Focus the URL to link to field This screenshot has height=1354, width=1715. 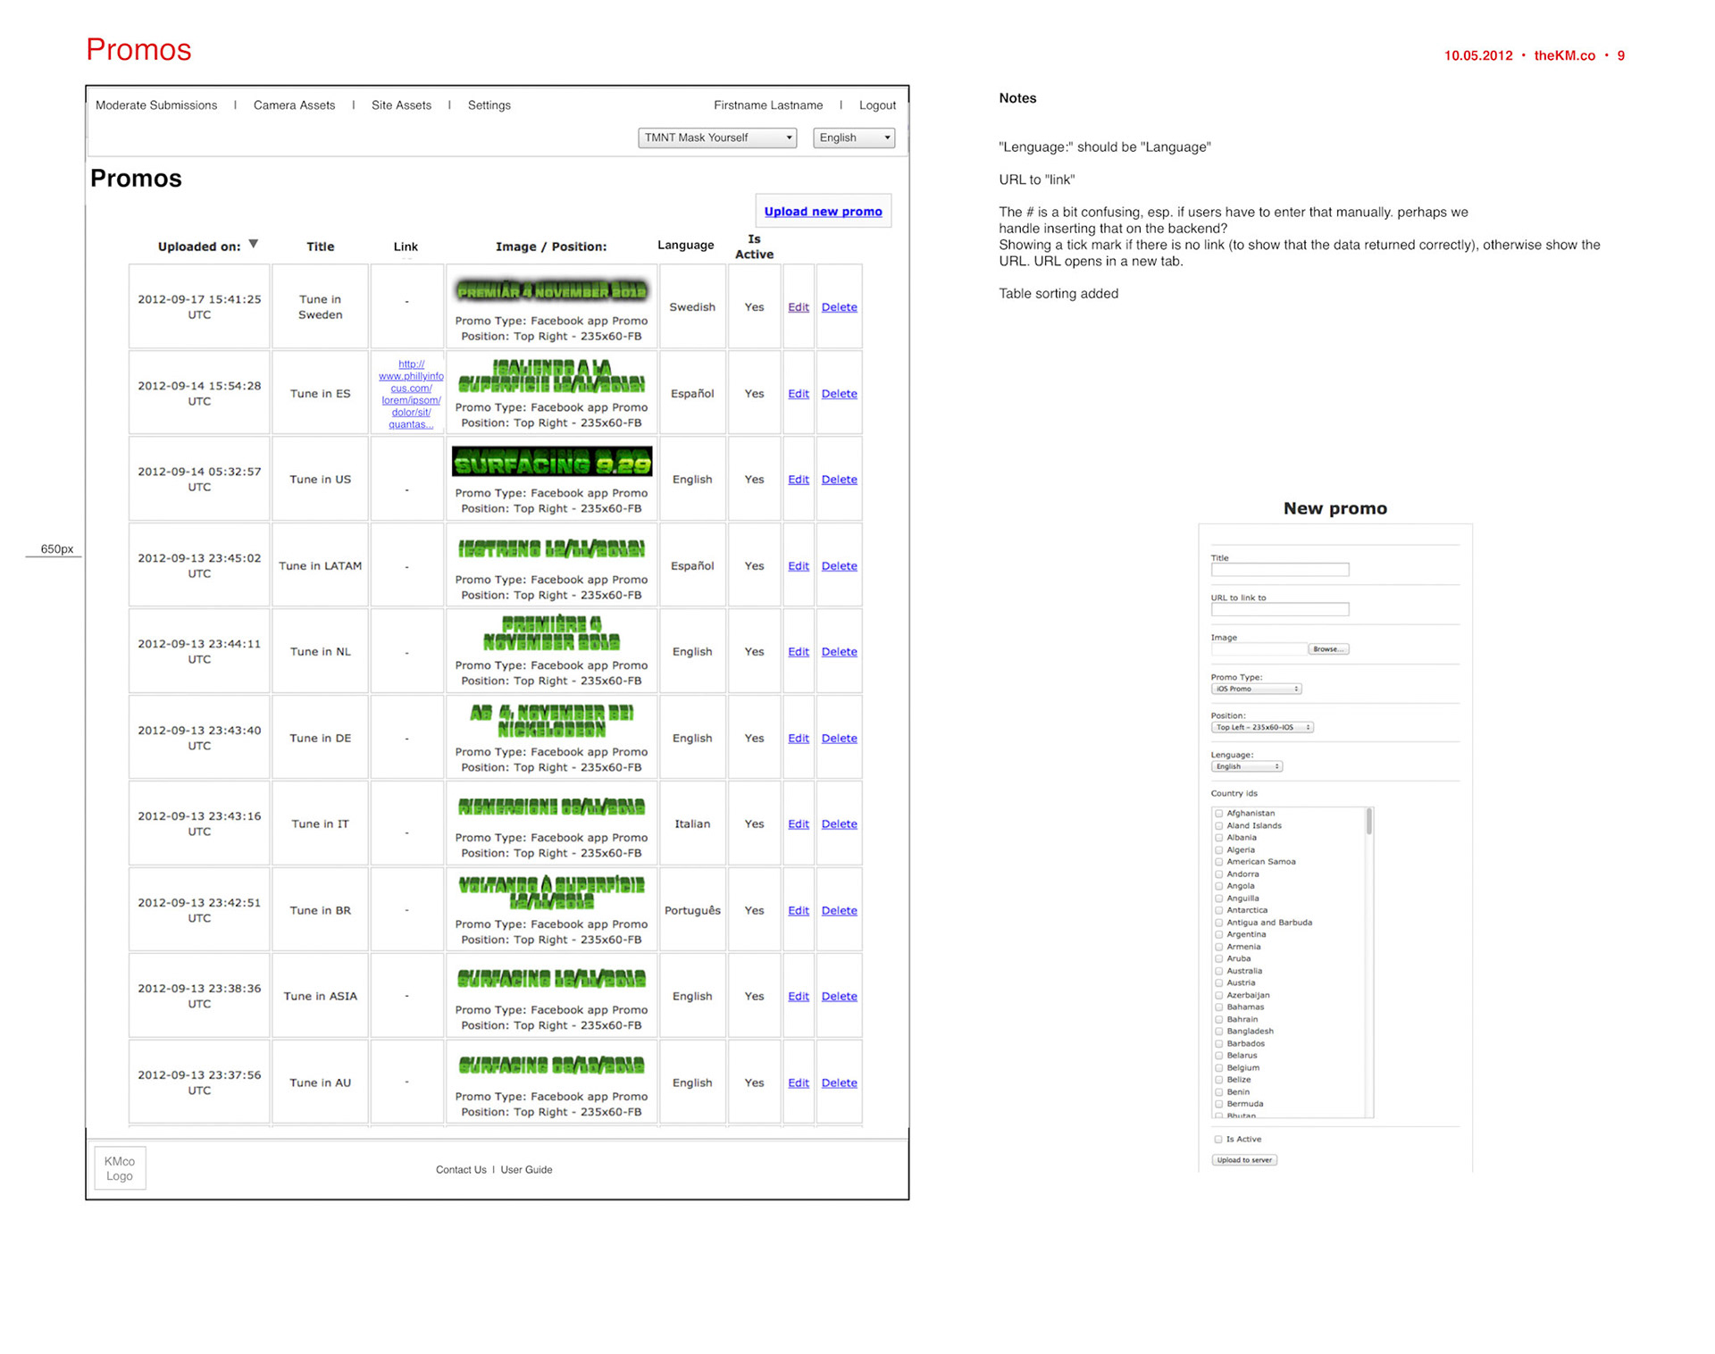point(1280,610)
